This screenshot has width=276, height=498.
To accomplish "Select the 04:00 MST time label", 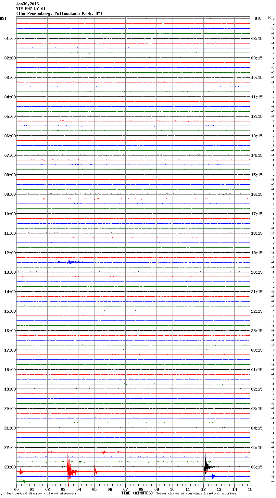I will tap(10, 97).
